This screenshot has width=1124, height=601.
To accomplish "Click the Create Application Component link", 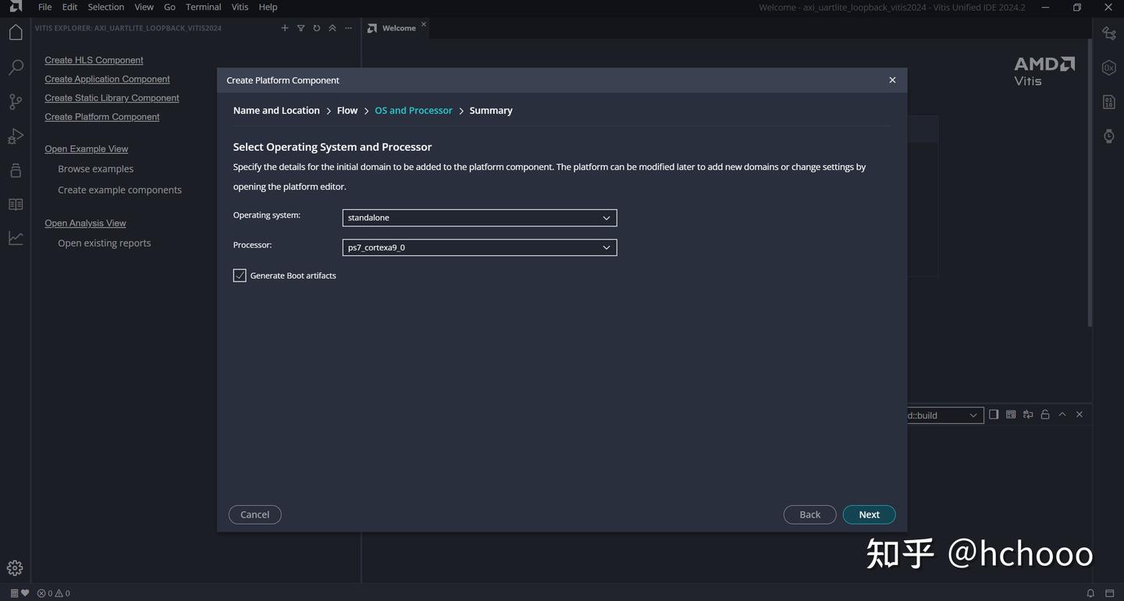I will point(107,79).
